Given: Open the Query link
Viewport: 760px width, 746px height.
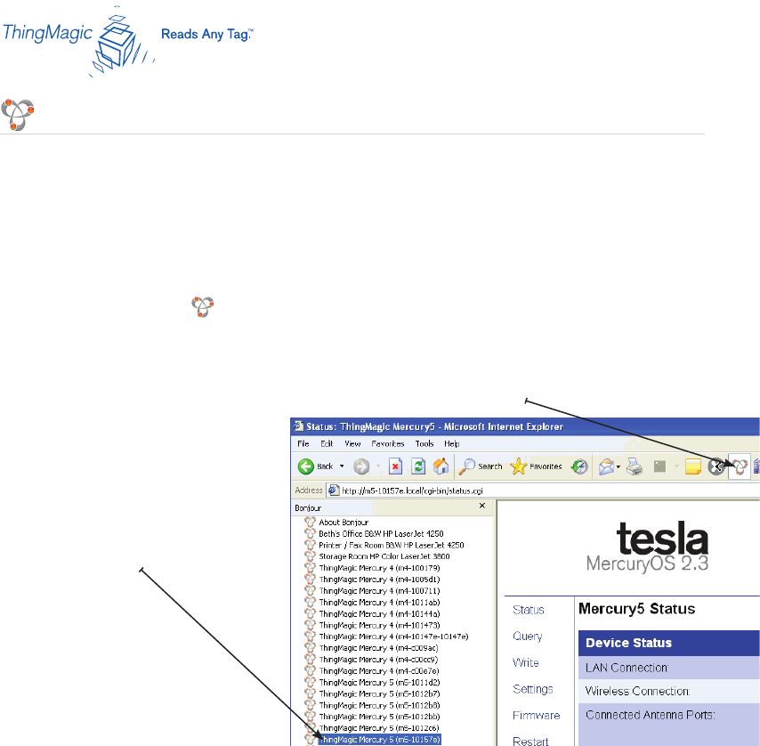Looking at the screenshot, I should point(528,636).
